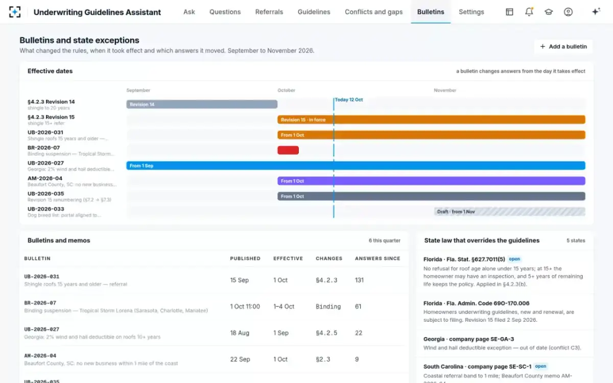Screen dimensions: 613x383
Task: Select the grey Revision 14 timeline bar
Action: [x=202, y=104]
